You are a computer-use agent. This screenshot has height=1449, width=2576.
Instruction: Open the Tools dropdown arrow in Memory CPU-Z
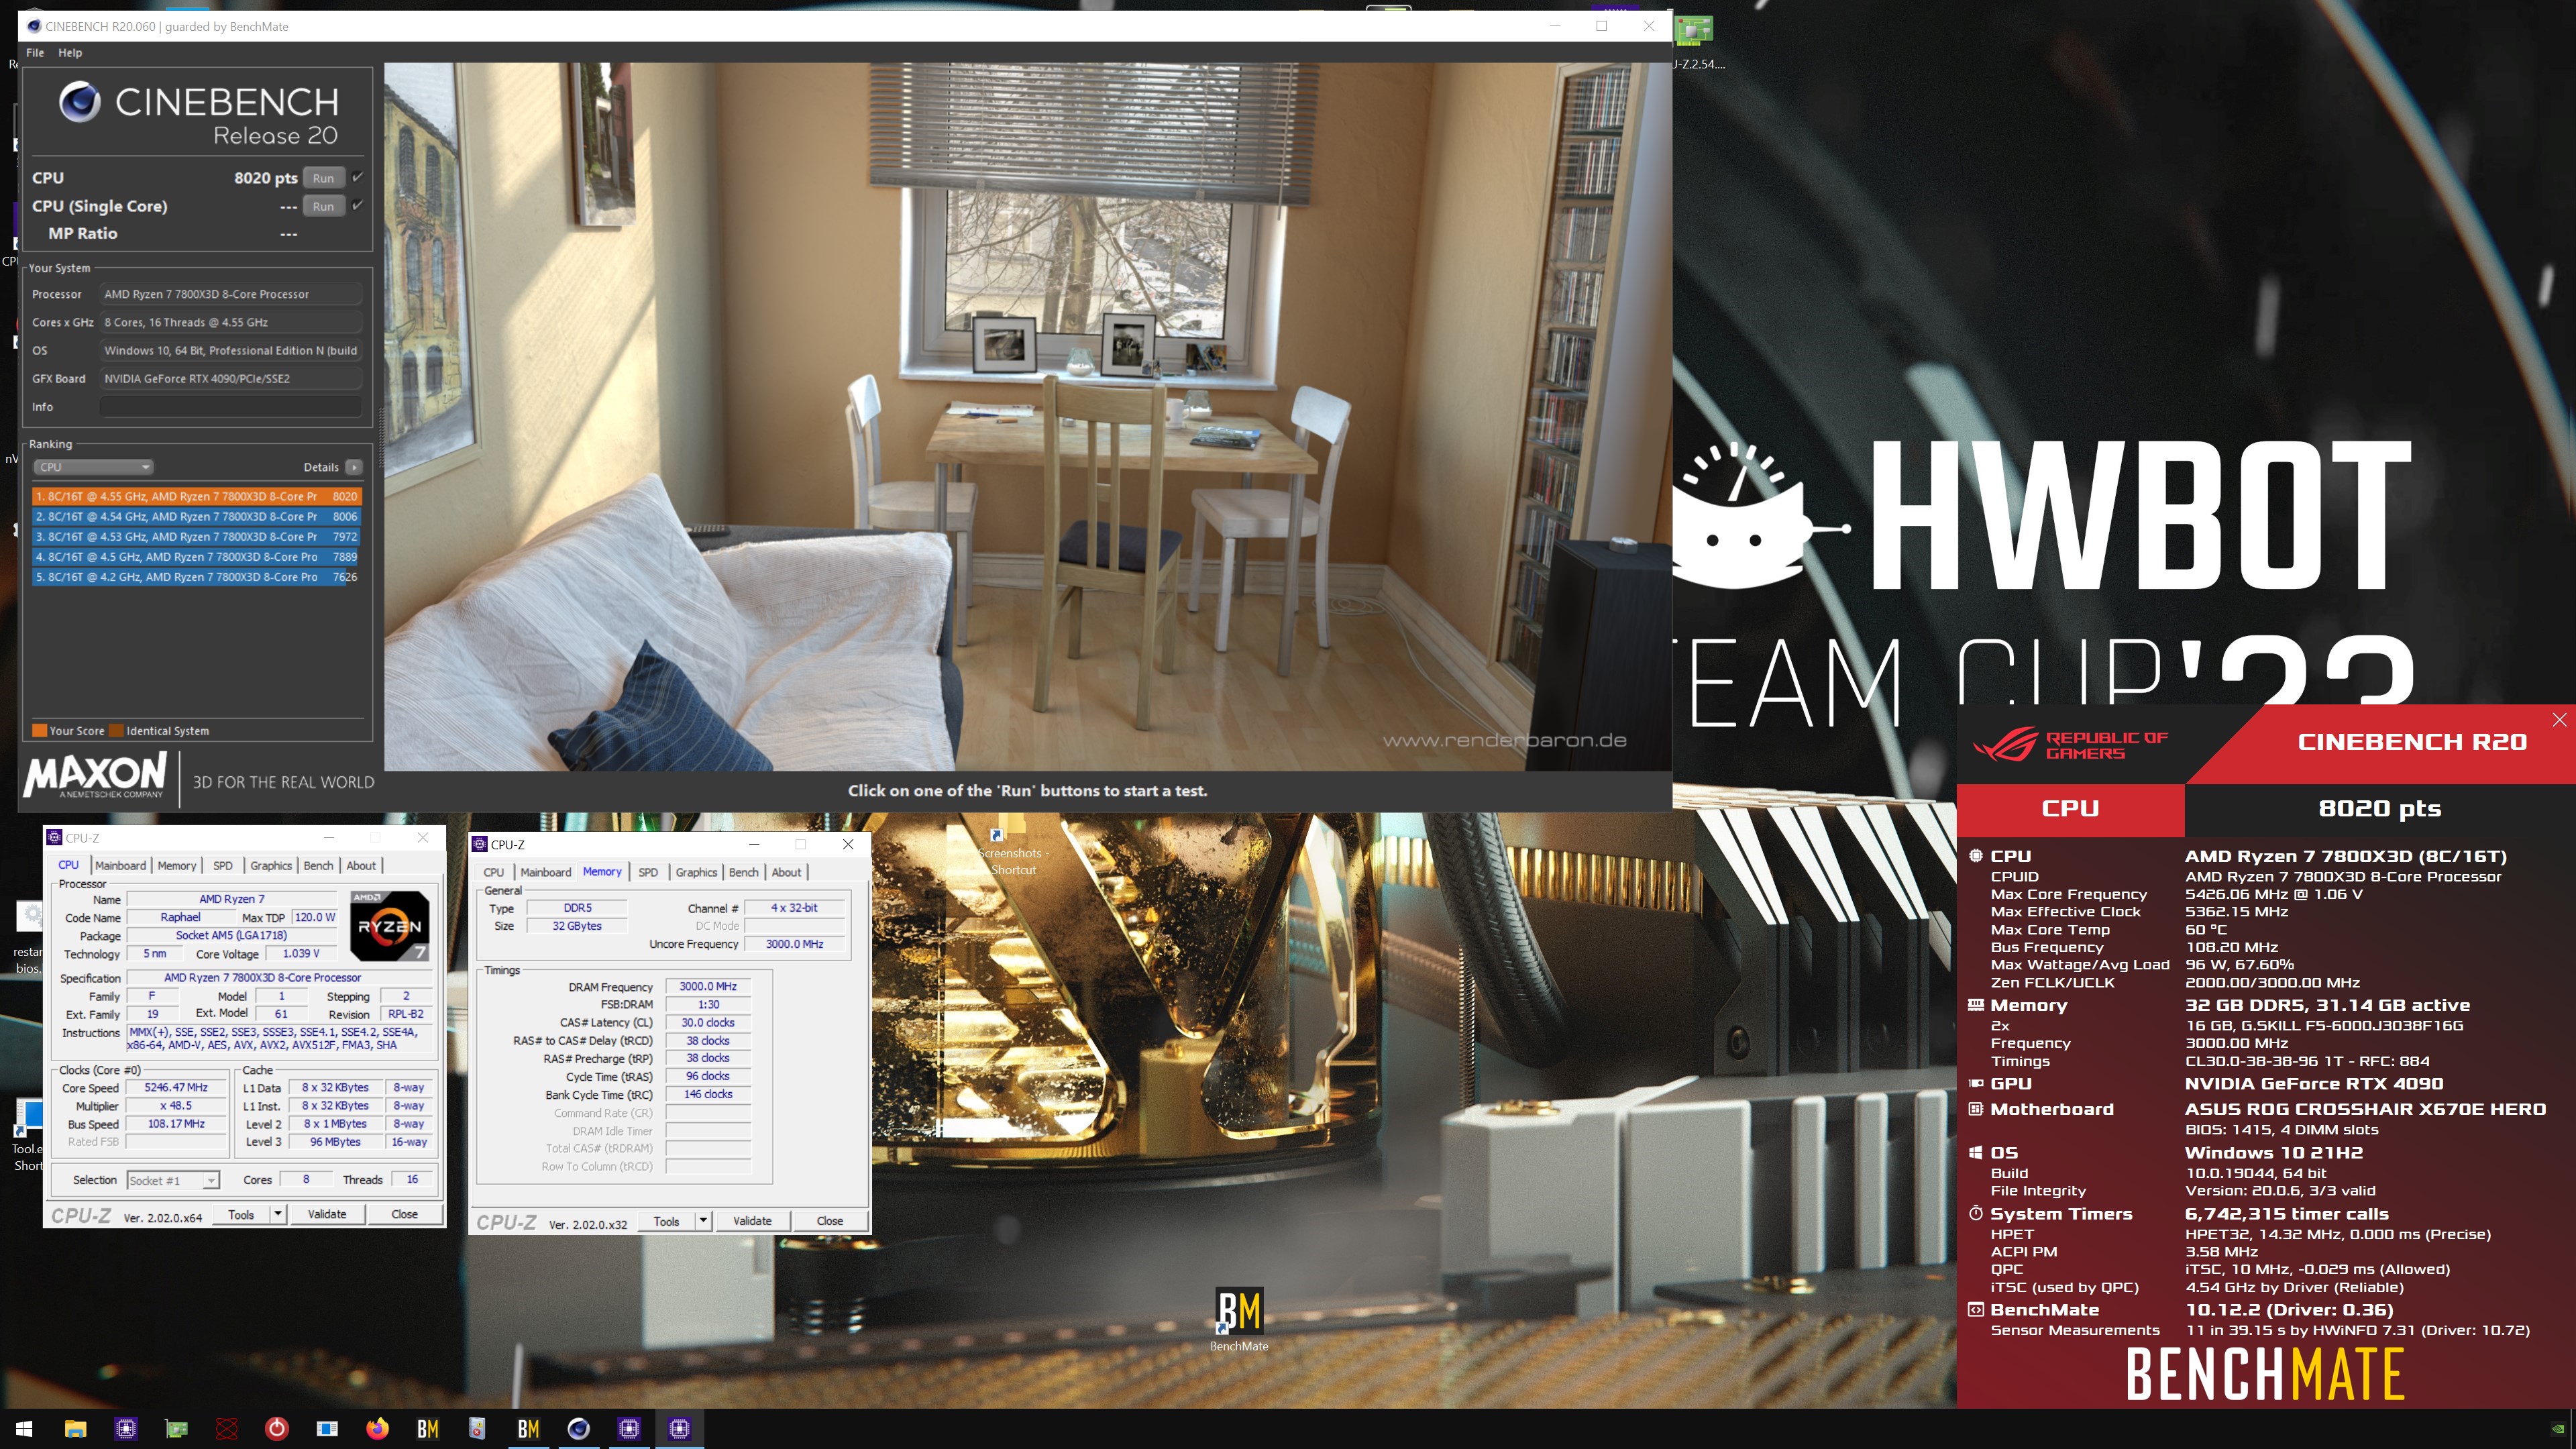pos(703,1221)
